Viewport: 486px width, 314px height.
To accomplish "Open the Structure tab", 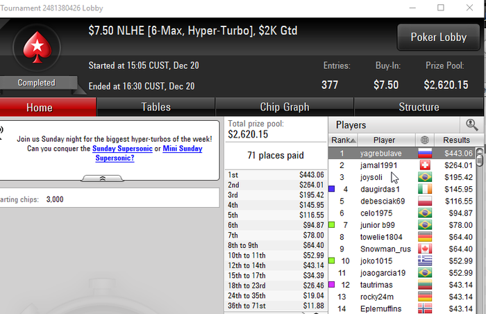I will (419, 107).
